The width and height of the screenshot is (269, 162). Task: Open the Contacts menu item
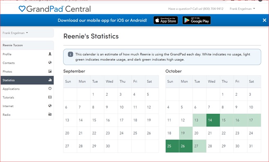[27, 63]
